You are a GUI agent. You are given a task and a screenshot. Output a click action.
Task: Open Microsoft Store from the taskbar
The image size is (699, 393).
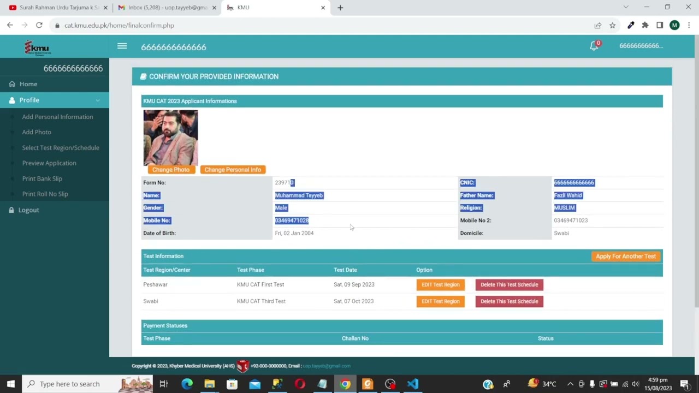[232, 384]
